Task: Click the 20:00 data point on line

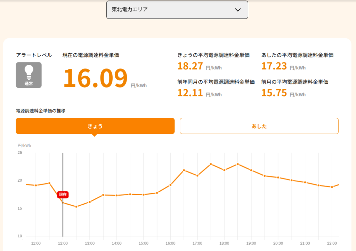Action: click(x=278, y=177)
